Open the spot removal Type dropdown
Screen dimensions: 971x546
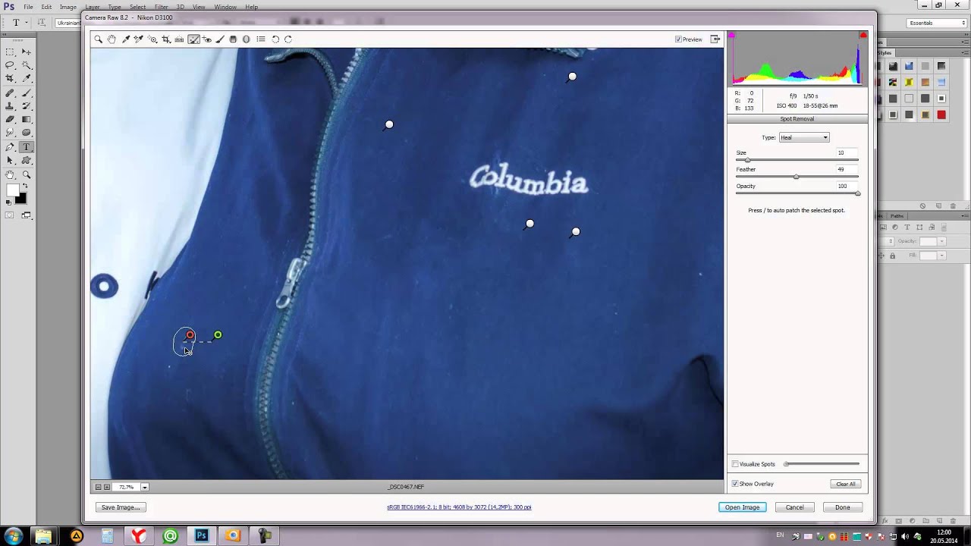[x=804, y=137]
